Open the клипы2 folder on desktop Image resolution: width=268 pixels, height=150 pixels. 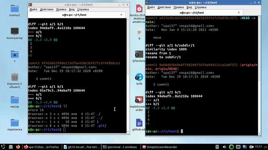15,9
